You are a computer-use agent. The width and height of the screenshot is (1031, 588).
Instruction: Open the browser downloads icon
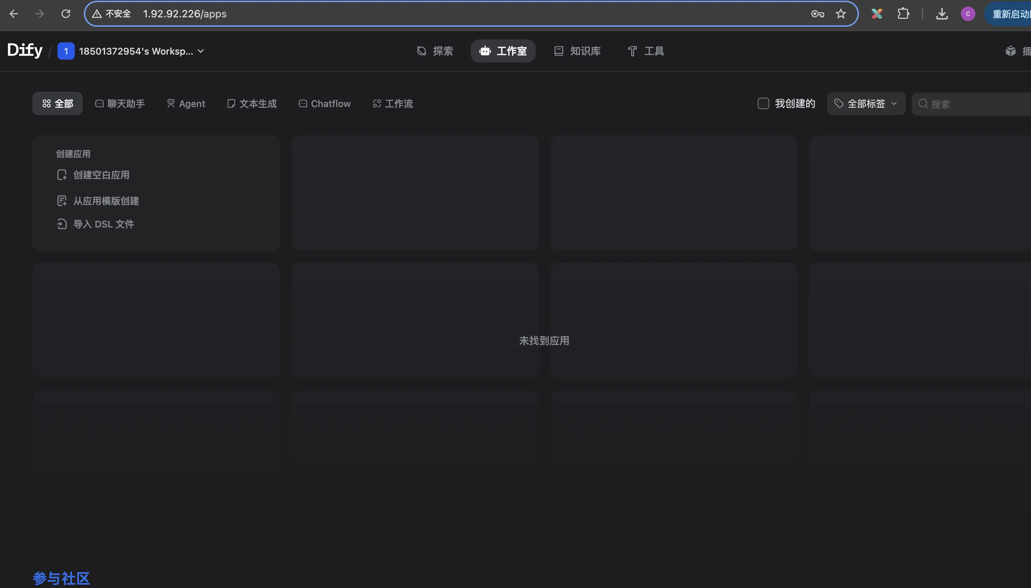click(942, 14)
